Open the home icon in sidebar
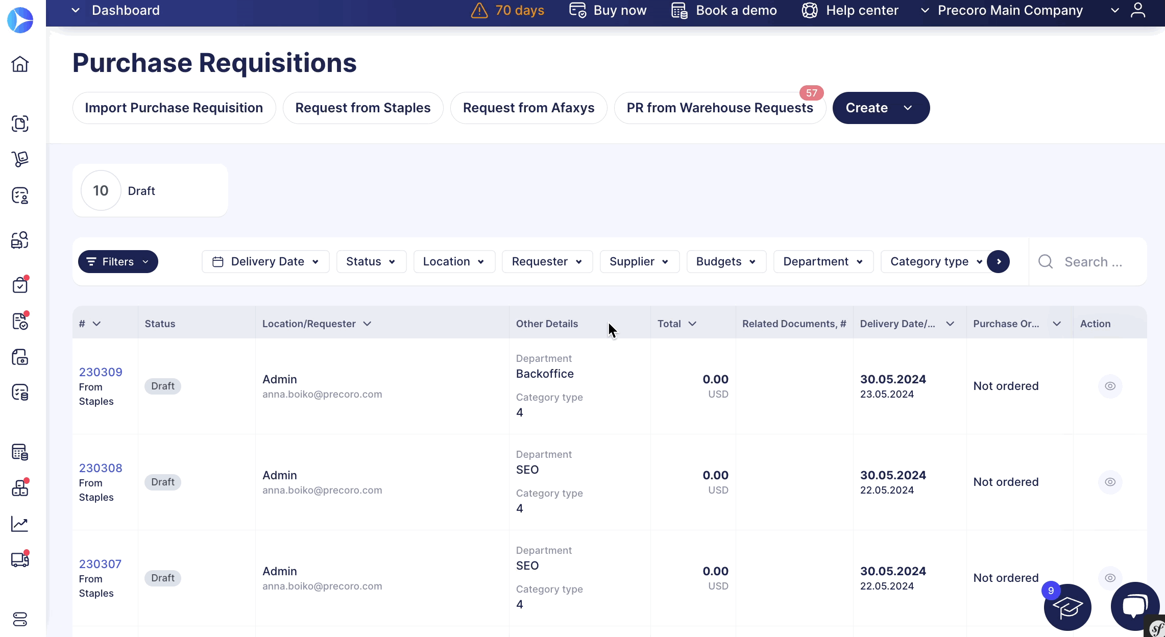The height and width of the screenshot is (637, 1165). tap(20, 64)
